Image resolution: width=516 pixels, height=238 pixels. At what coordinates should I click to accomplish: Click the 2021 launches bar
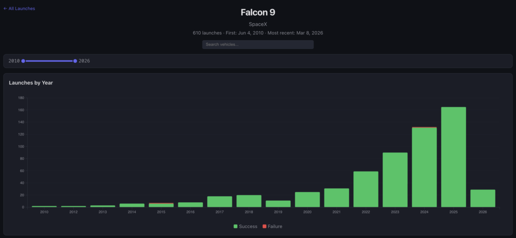coord(337,198)
